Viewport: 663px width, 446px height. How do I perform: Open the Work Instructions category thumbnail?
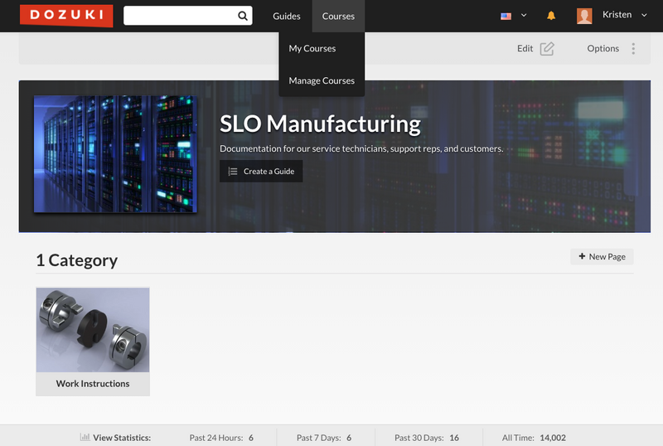coord(93,330)
